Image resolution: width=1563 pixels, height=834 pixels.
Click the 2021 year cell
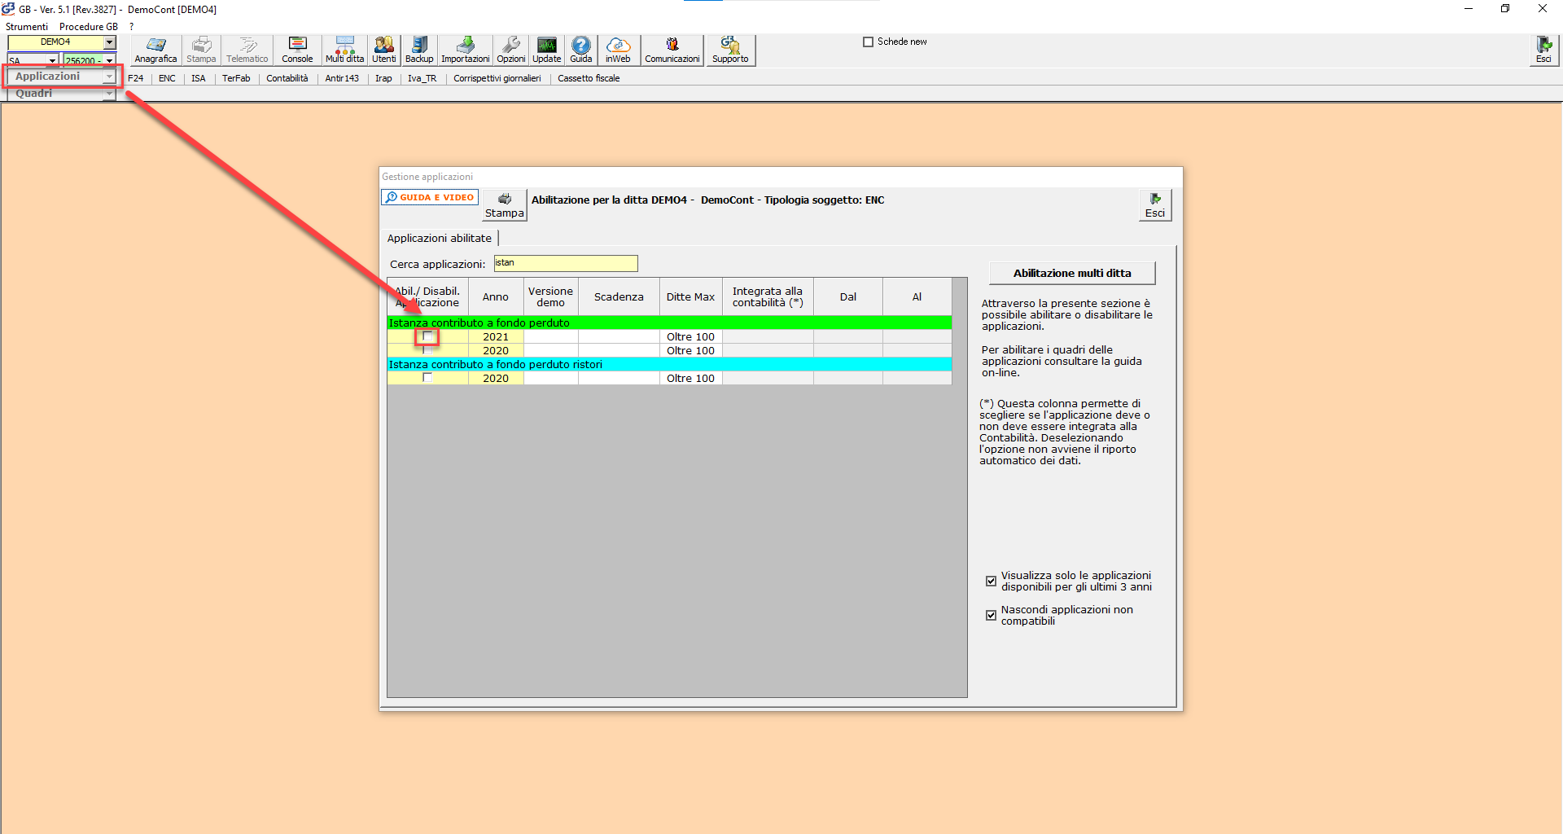496,336
